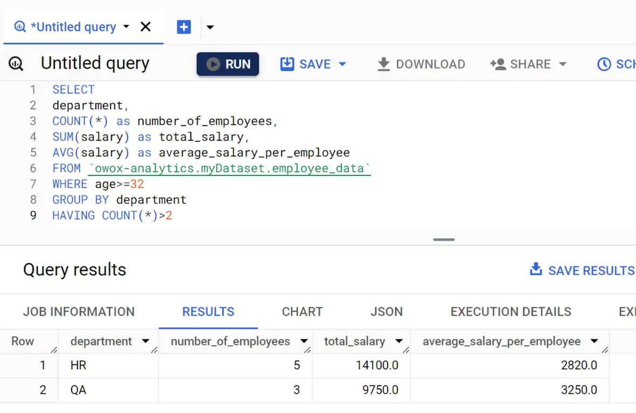Switch to the Job Information tab

[79, 311]
